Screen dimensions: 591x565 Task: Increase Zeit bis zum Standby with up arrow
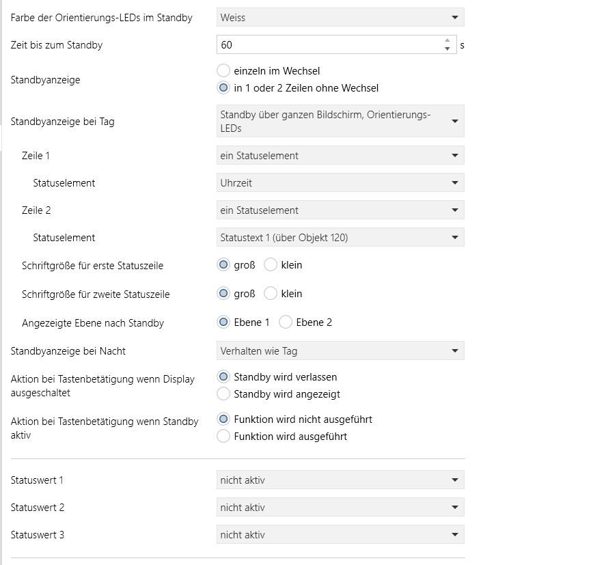[x=447, y=41]
